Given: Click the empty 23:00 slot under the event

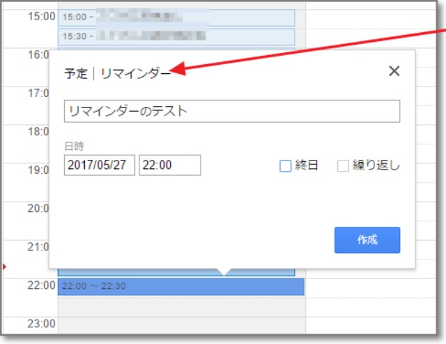Looking at the screenshot, I should pos(180,323).
